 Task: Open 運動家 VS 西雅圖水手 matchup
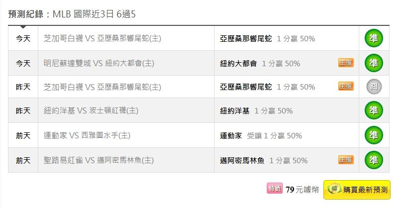point(87,135)
